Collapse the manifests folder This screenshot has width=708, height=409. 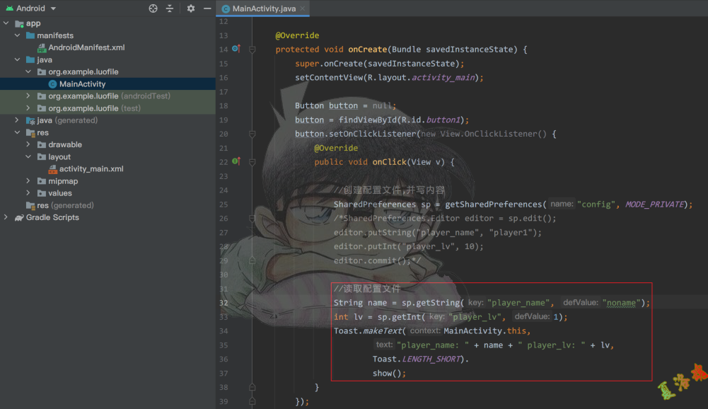coord(18,35)
